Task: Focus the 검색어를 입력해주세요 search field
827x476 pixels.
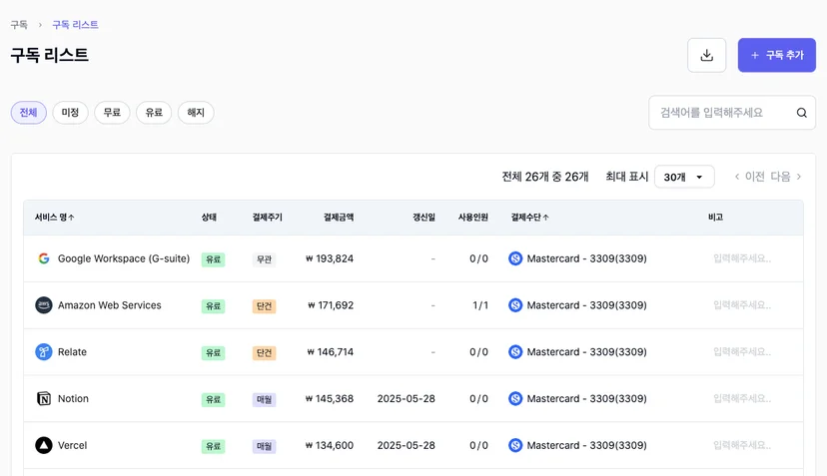Action: coord(732,113)
